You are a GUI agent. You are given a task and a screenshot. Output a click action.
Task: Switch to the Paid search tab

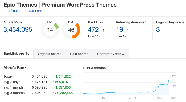79,54
